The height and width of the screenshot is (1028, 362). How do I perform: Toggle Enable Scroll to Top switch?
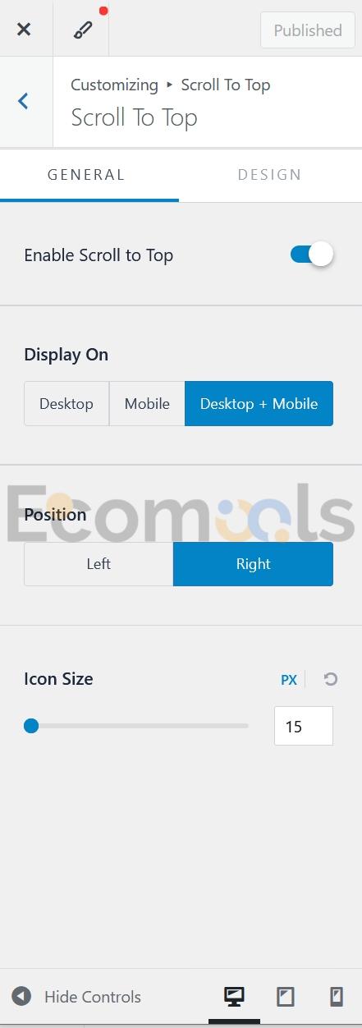(312, 255)
